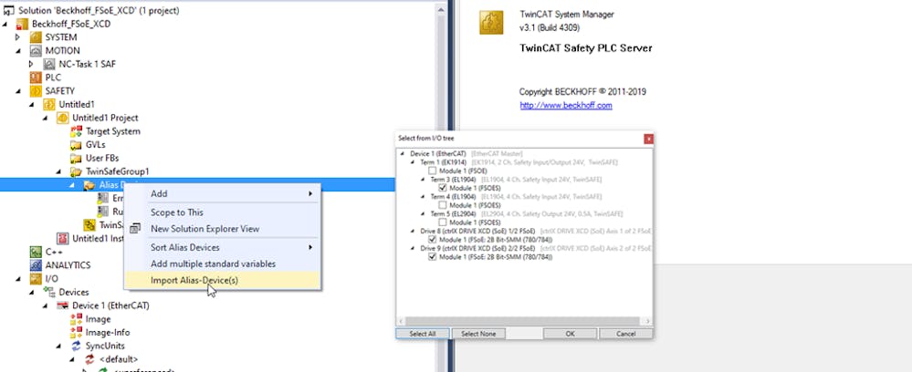The image size is (912, 372).
Task: Expand the NC-Task 1 SAF node
Action: [x=31, y=64]
